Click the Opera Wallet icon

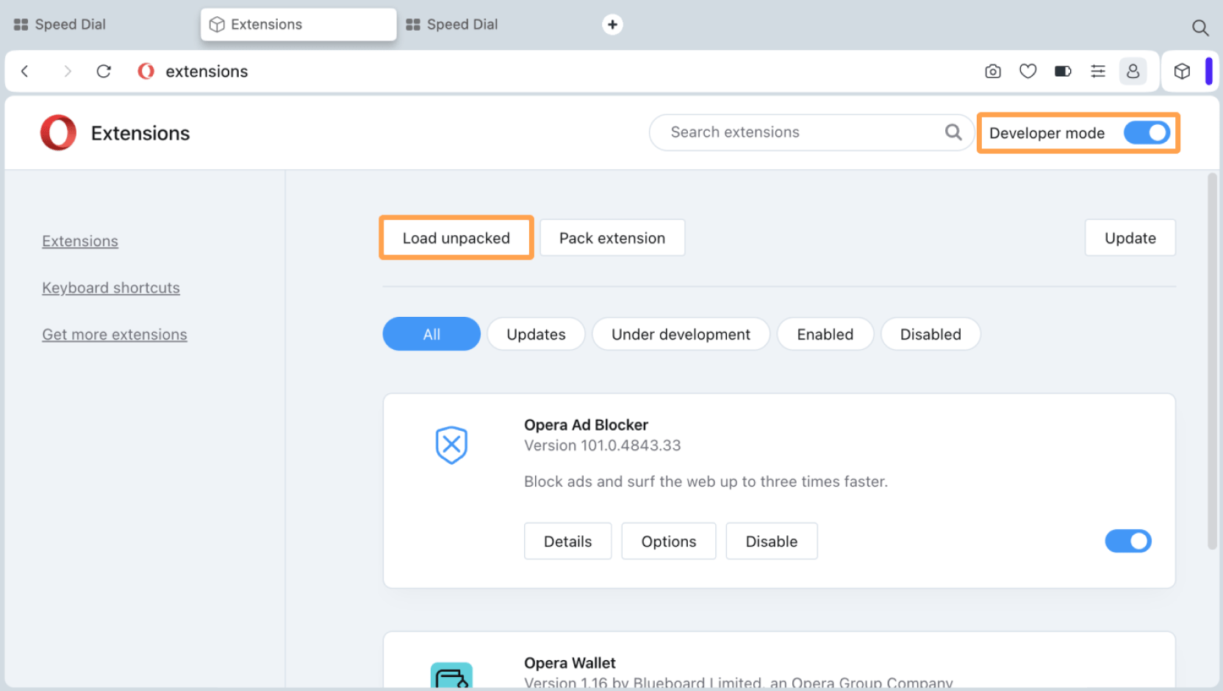(451, 675)
